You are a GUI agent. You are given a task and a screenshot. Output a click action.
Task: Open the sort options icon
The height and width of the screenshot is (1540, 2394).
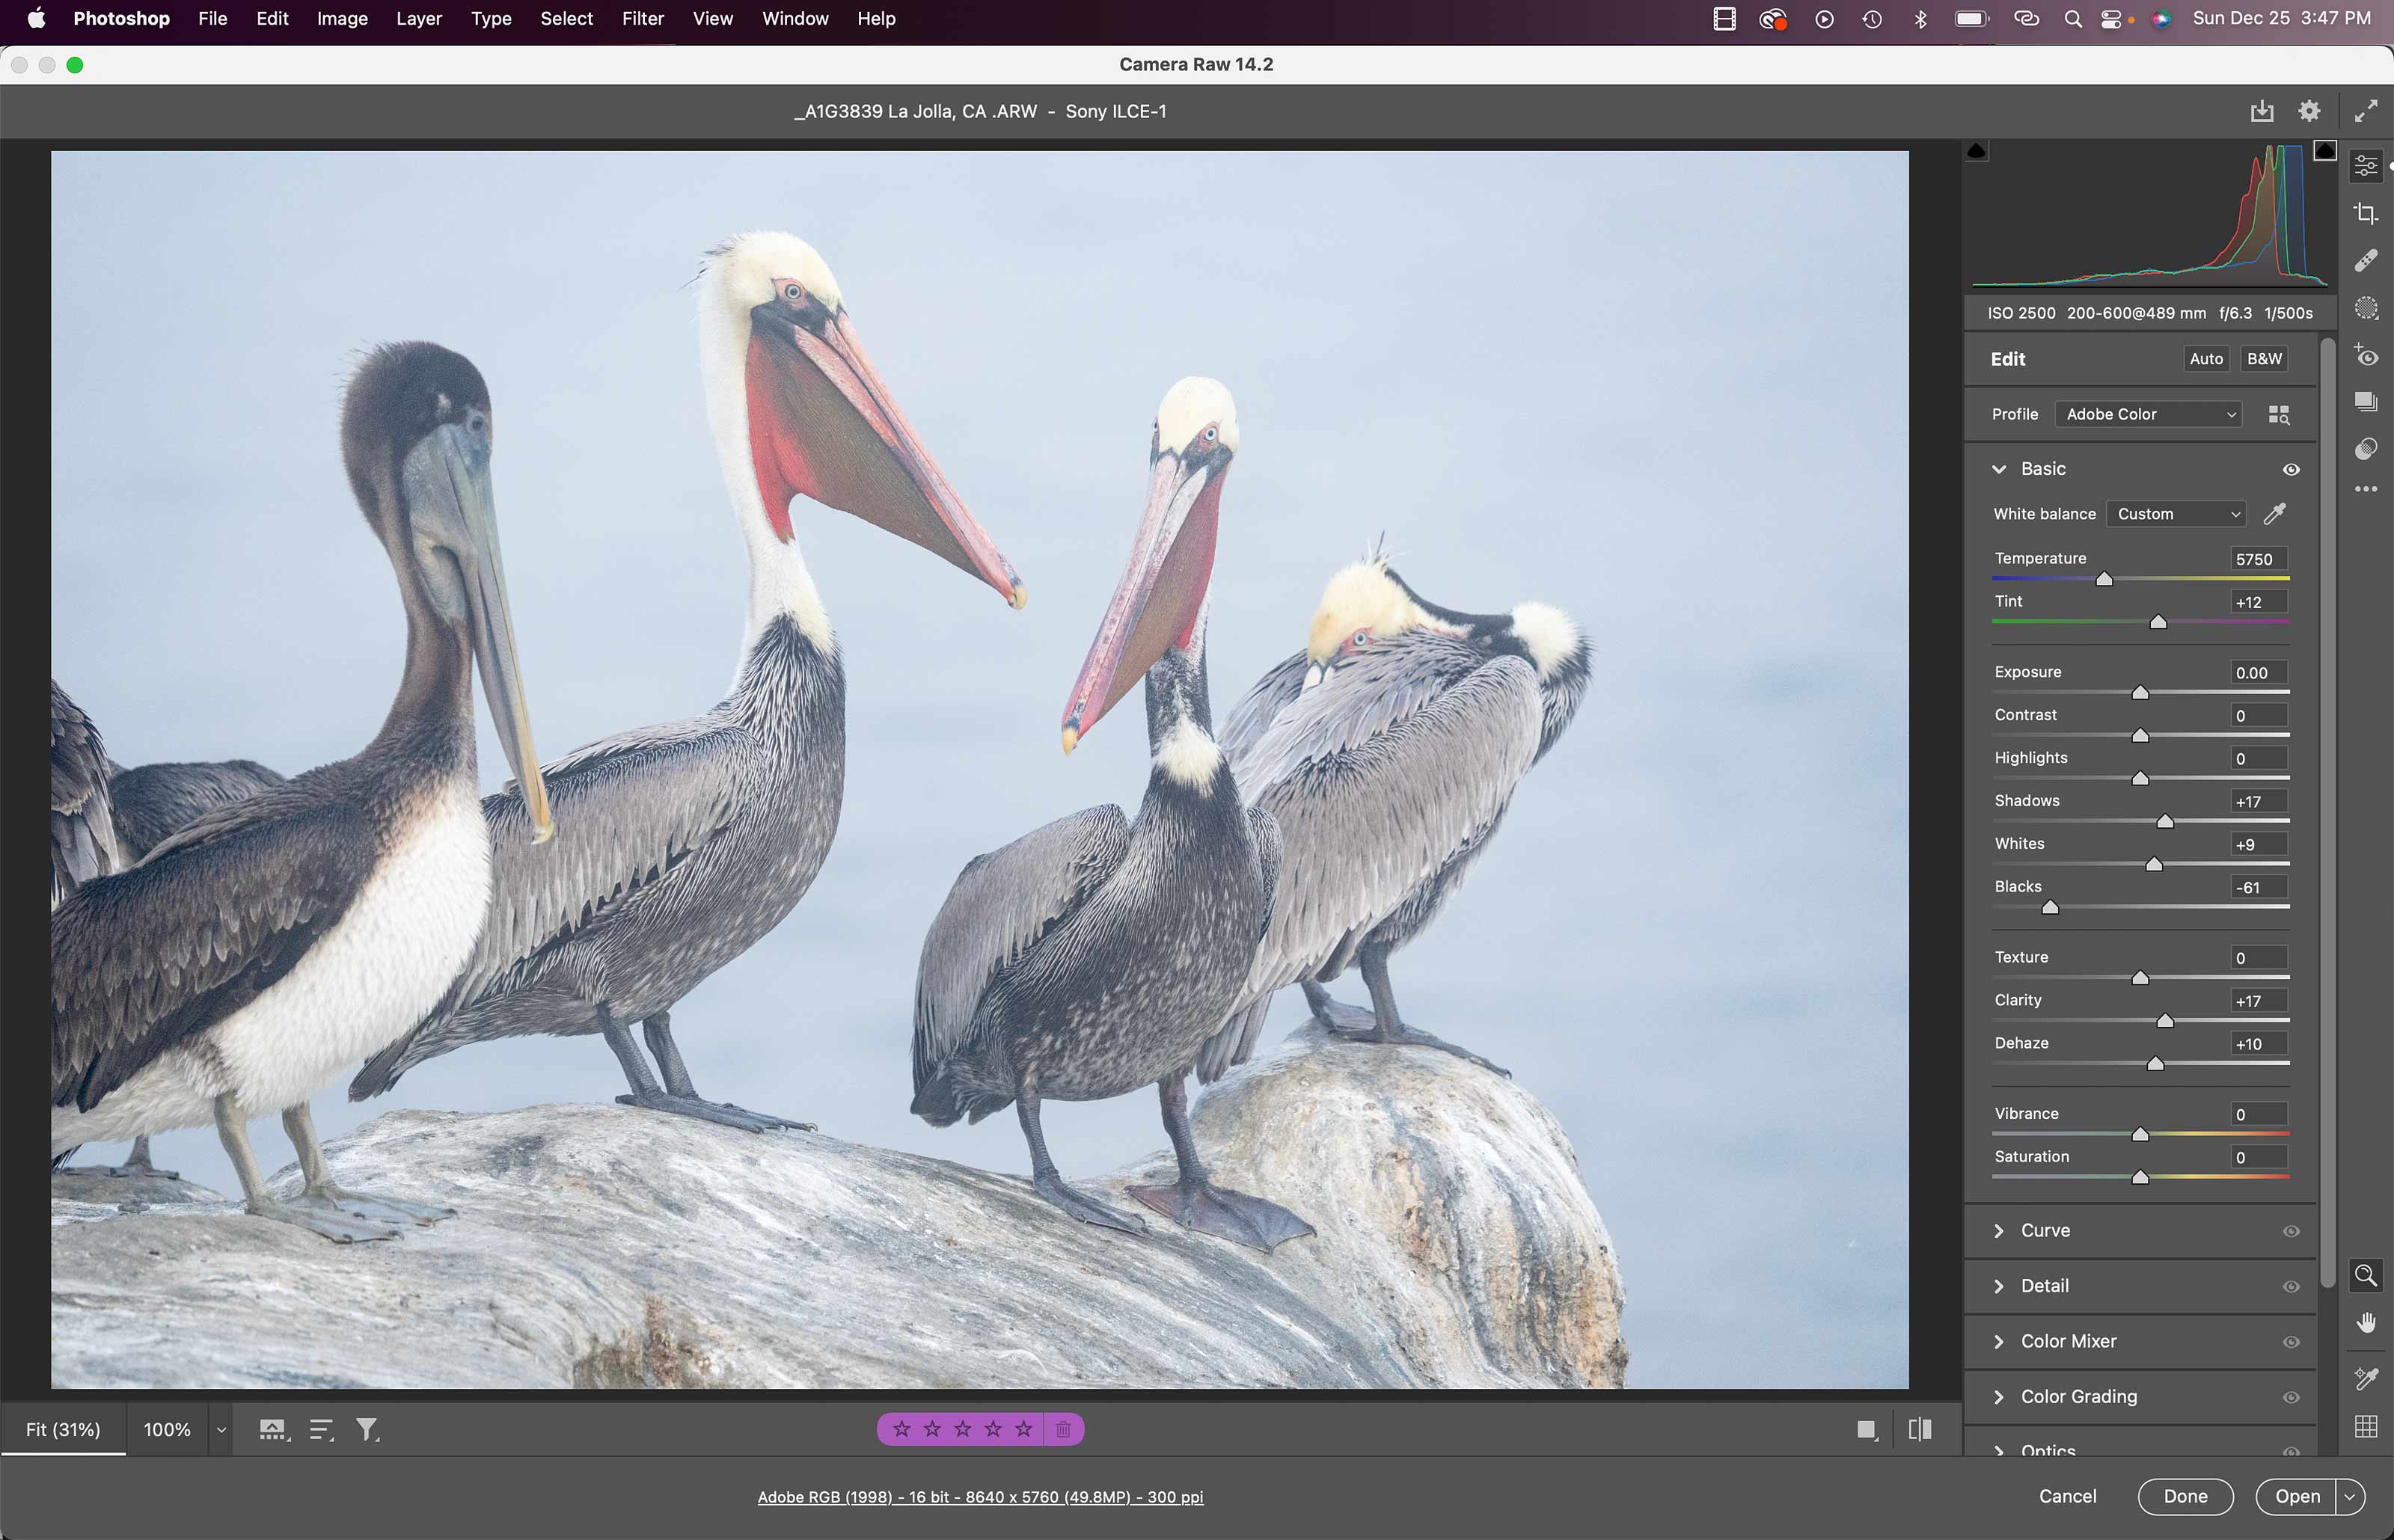[320, 1430]
